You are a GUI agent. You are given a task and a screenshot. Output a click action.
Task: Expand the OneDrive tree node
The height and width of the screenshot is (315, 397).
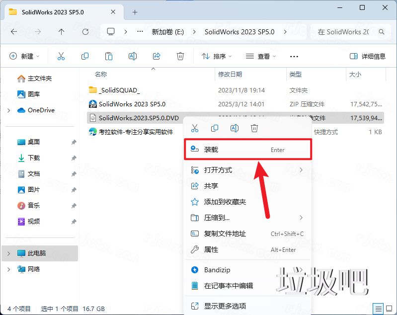pyautogui.click(x=9, y=110)
